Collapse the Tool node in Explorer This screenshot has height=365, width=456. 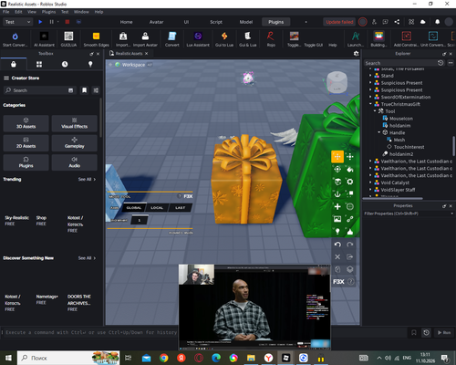coord(375,111)
